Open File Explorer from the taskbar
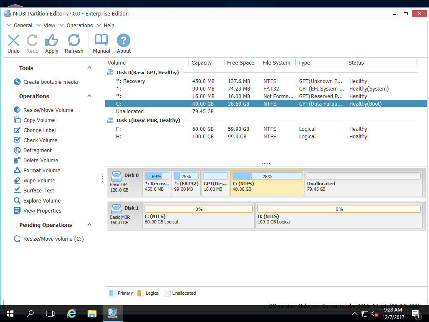 coord(92,313)
